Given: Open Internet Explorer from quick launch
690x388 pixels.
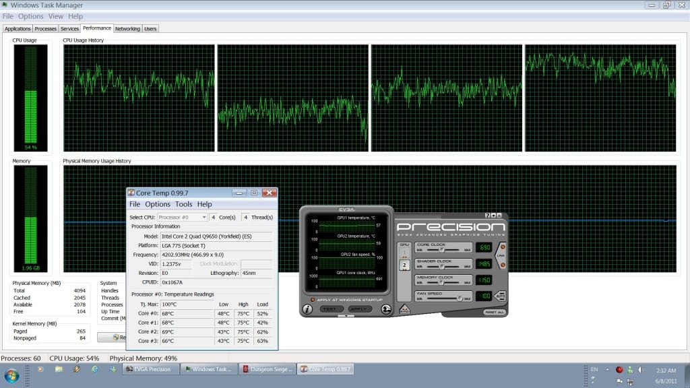Looking at the screenshot, I should 94,369.
